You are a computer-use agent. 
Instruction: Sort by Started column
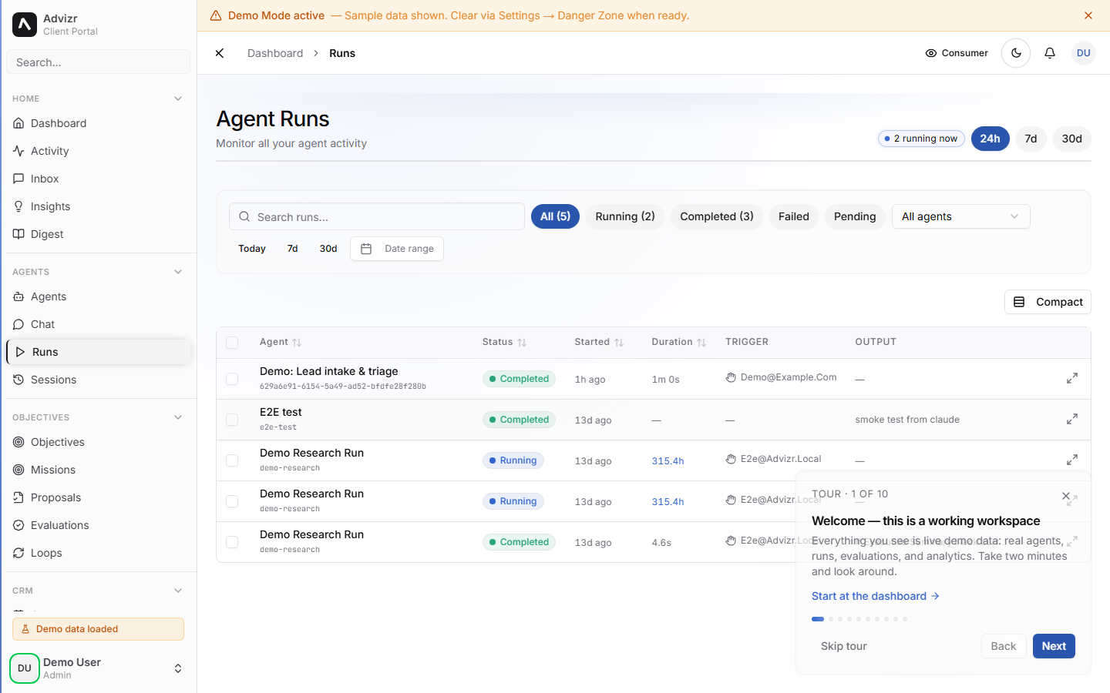click(599, 342)
